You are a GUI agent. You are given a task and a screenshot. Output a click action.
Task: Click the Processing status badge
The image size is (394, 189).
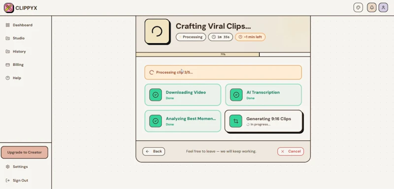tap(191, 37)
